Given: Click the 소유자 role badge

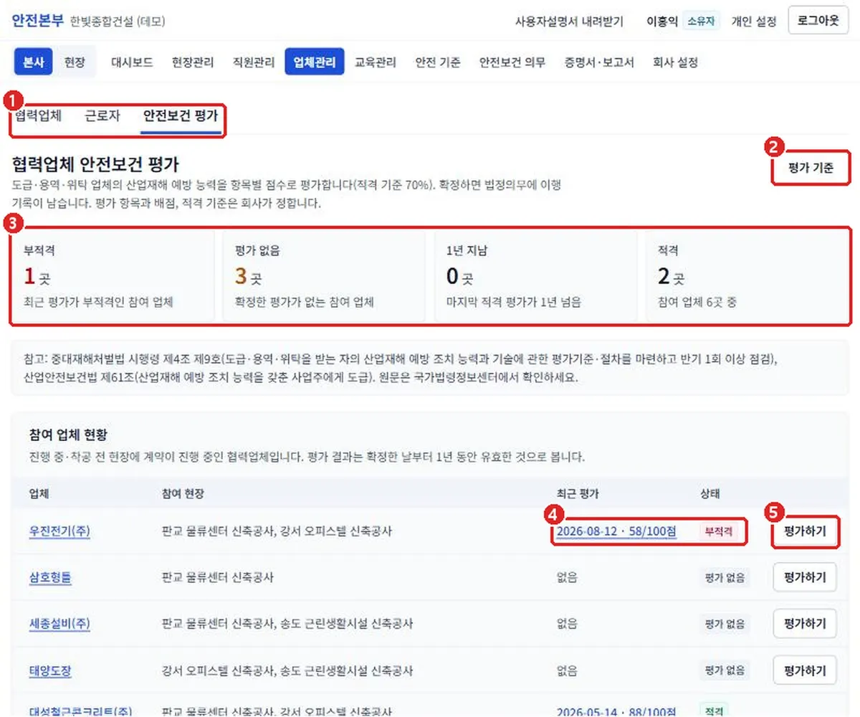Looking at the screenshot, I should 701,22.
